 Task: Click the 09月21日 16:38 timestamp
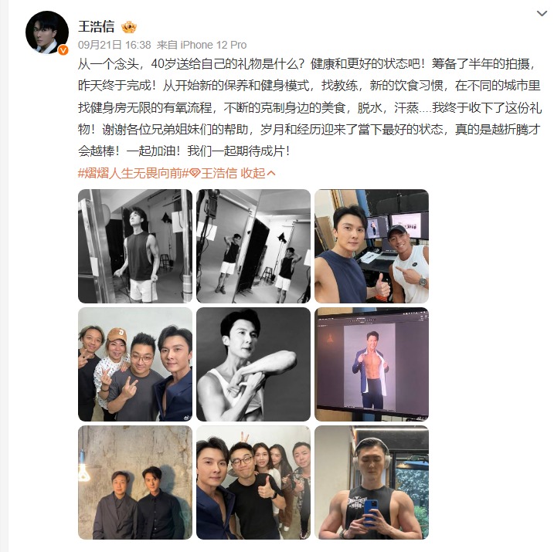[114, 46]
